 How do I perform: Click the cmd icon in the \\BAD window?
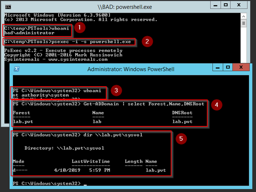[8, 7]
